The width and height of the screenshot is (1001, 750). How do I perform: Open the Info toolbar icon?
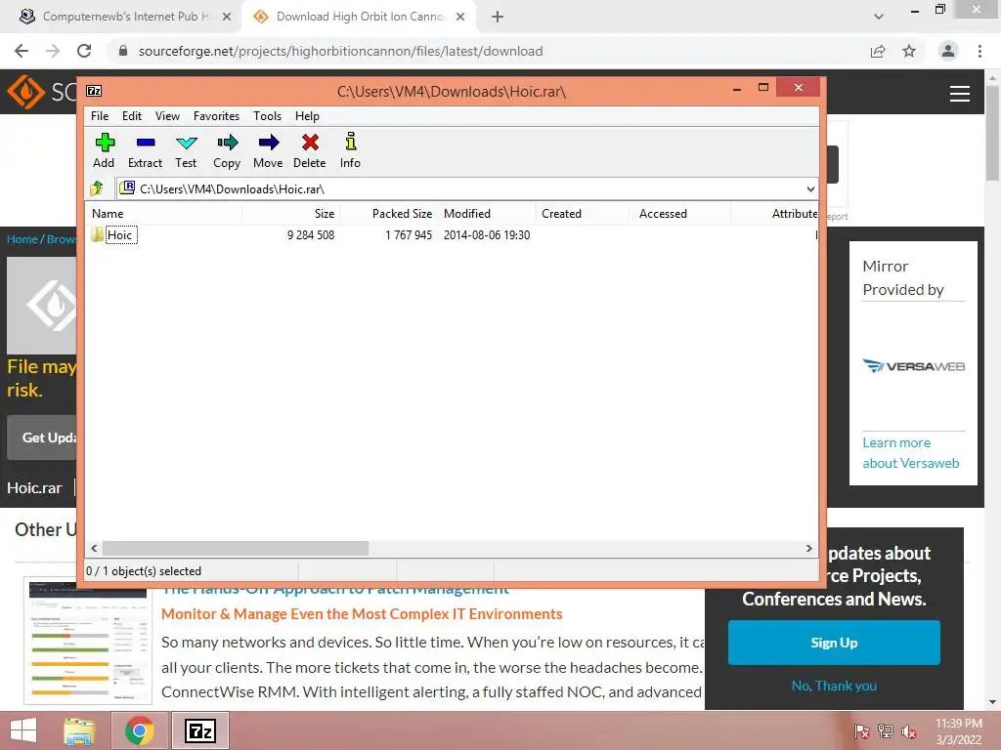click(x=351, y=142)
